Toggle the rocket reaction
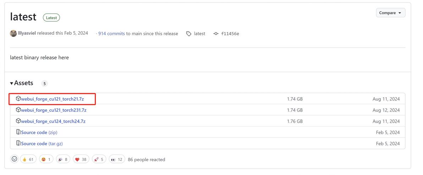The image size is (423, 175). tap(99, 159)
